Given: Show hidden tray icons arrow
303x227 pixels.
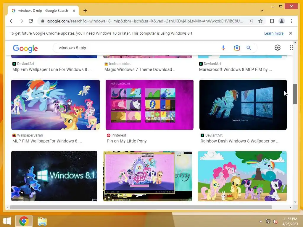Looking at the screenshot, I should [x=261, y=221].
